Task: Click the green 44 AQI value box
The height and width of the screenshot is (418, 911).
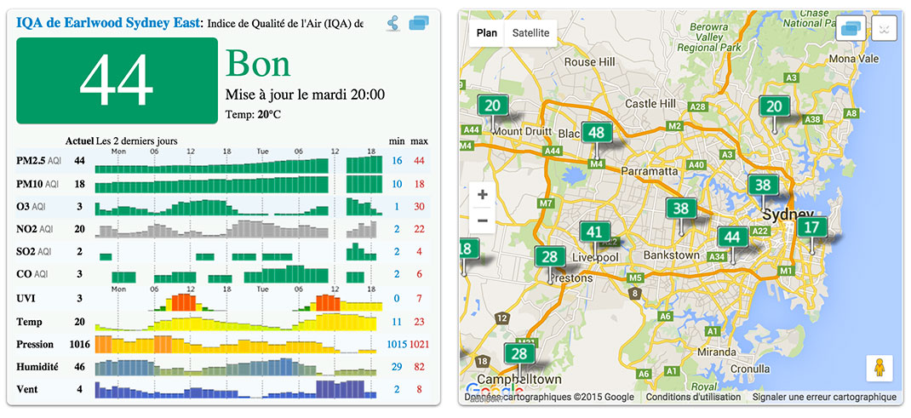Action: click(117, 82)
